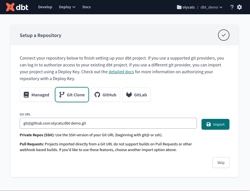Choose the GitLab import option

(136, 95)
